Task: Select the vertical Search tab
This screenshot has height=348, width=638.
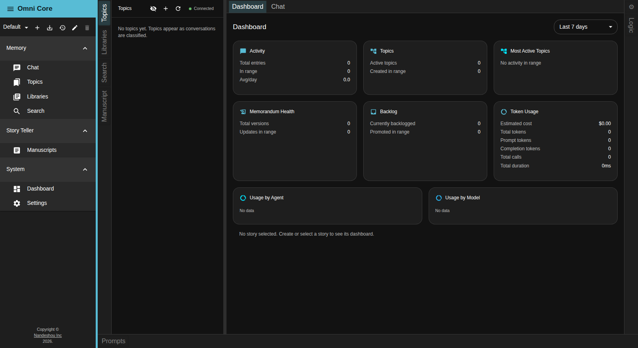Action: [x=104, y=73]
